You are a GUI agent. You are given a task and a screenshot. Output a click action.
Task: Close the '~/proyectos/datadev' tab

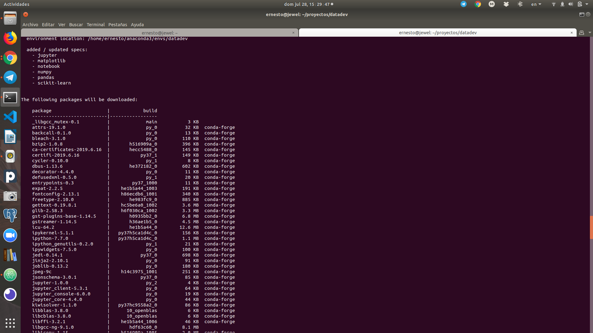pos(571,33)
